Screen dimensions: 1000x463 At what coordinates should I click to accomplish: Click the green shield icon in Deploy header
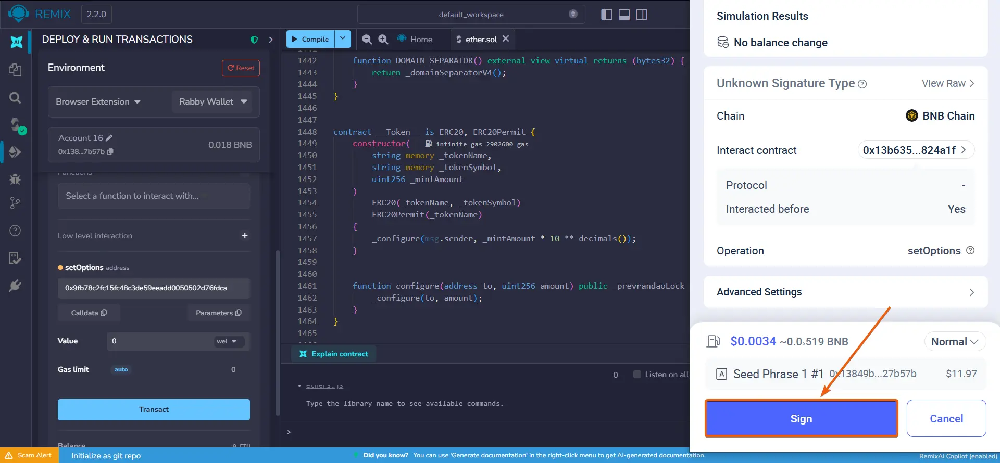click(254, 40)
